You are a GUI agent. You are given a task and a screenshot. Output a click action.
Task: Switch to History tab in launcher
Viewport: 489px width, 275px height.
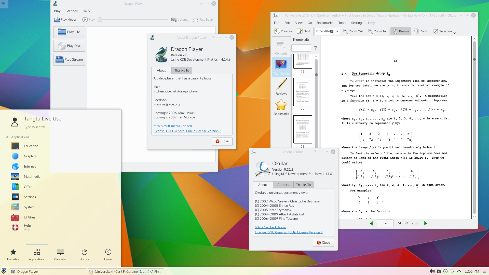point(84,255)
